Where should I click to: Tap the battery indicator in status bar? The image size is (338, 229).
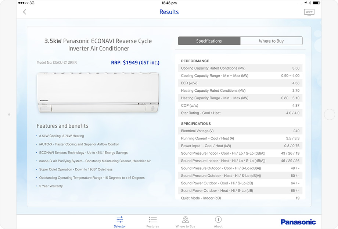click(x=316, y=3)
